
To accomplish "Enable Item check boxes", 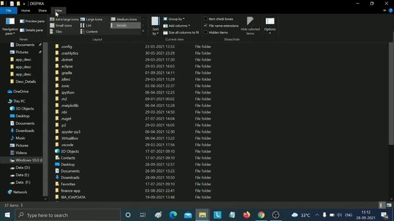I will (206, 19).
